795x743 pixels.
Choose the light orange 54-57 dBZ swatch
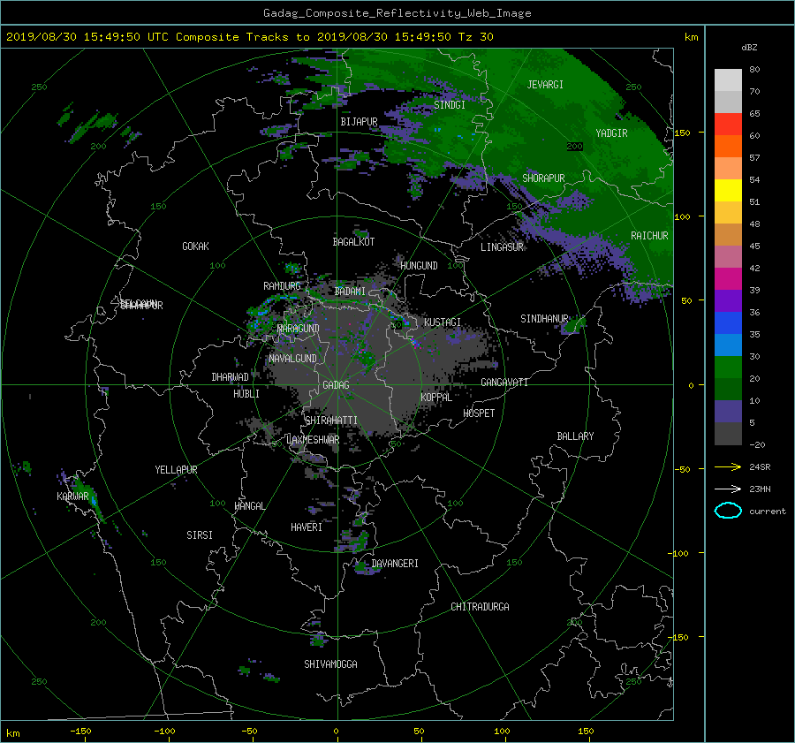click(x=728, y=169)
